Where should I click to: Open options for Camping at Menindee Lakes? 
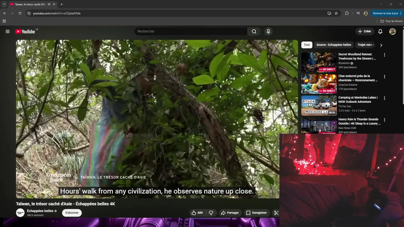384,98
